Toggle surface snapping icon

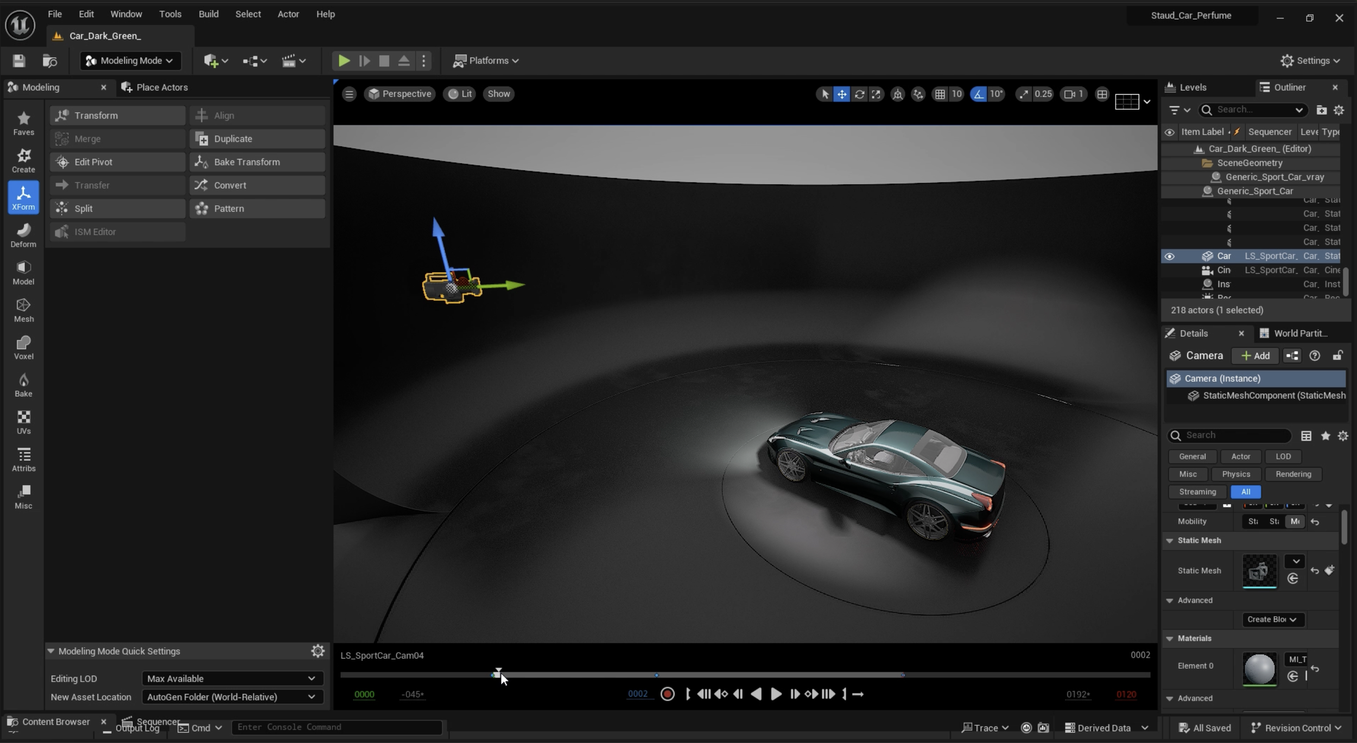(918, 94)
